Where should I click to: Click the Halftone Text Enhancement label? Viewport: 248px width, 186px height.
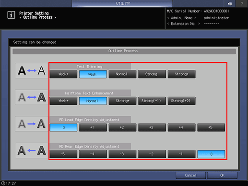pyautogui.click(x=89, y=93)
